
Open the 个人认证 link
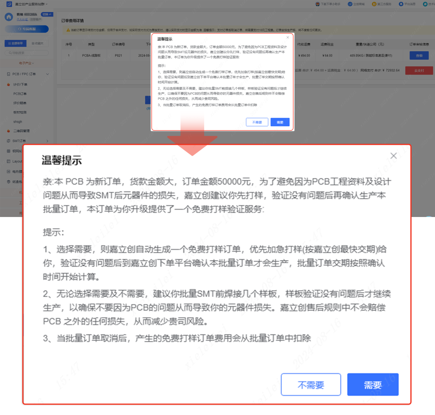point(22,19)
